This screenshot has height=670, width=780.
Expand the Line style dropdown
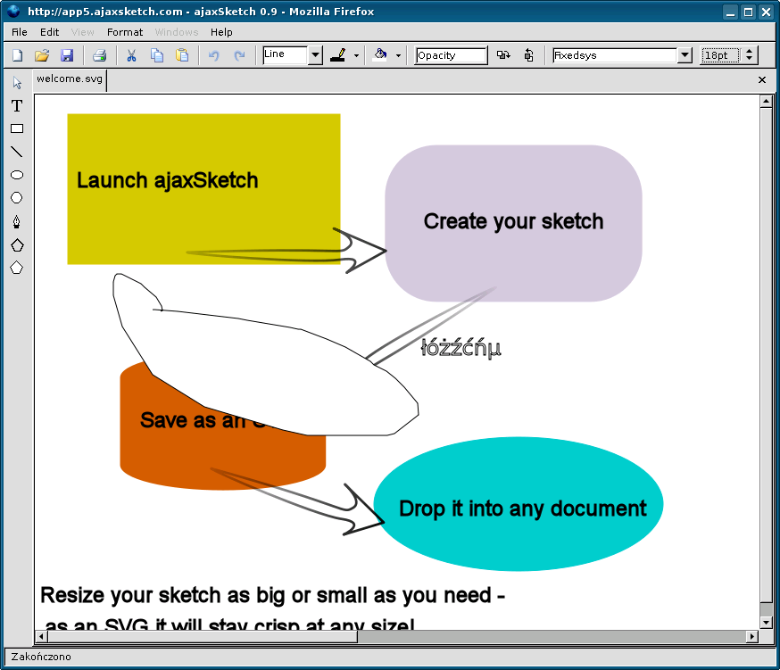pyautogui.click(x=315, y=55)
